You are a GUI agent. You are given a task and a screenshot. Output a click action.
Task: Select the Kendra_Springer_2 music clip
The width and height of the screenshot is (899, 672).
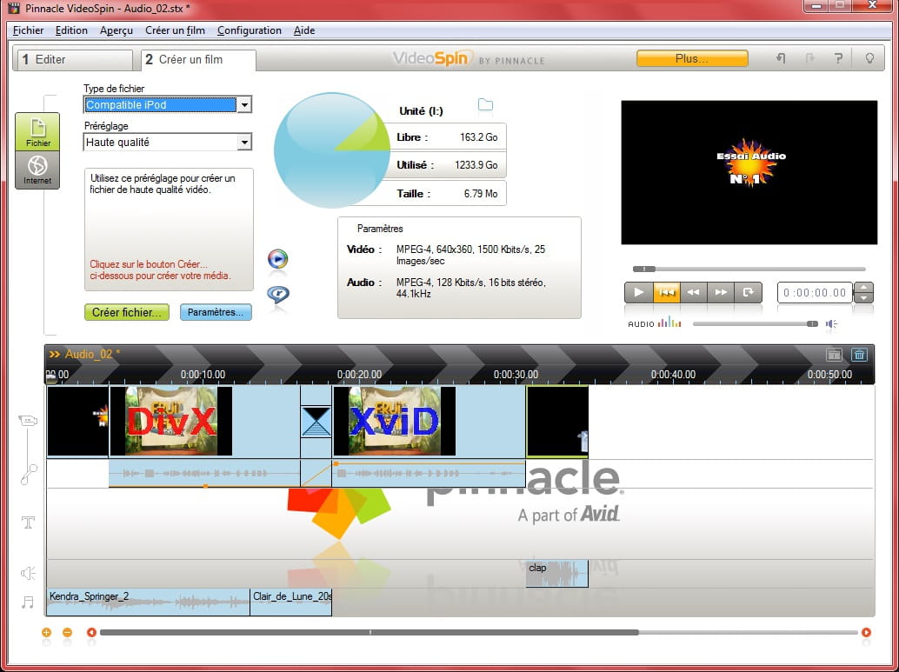tap(148, 602)
